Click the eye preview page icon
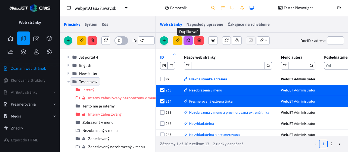This screenshot has height=152, width=348. [213, 41]
